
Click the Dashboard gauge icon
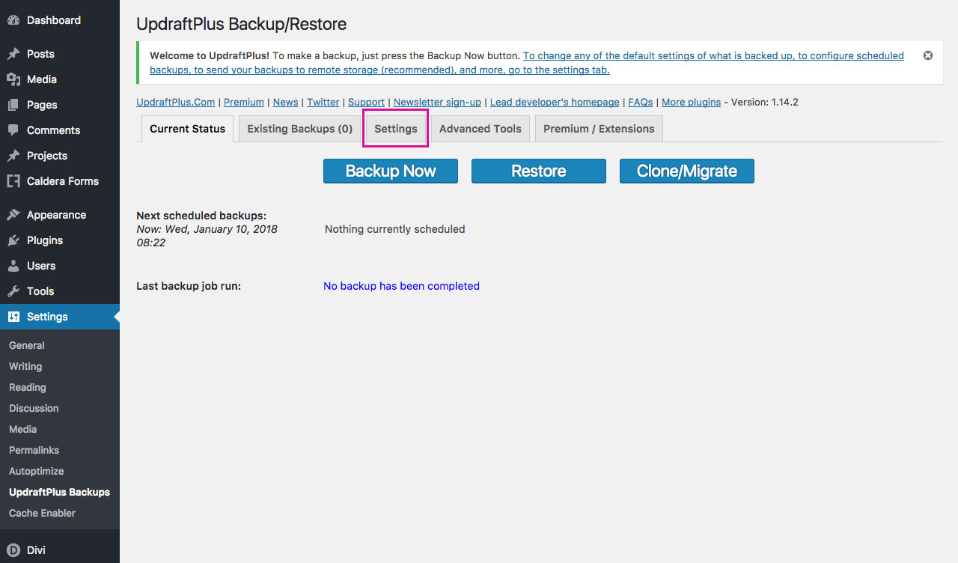[x=13, y=20]
